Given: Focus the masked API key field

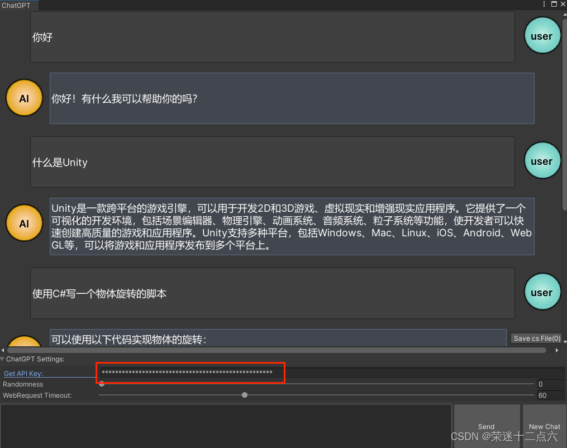Looking at the screenshot, I should (x=332, y=373).
